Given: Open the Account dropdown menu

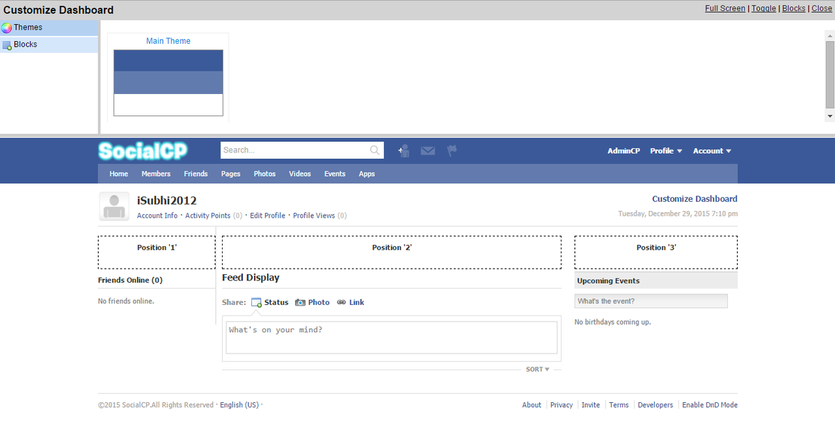Looking at the screenshot, I should tap(711, 150).
